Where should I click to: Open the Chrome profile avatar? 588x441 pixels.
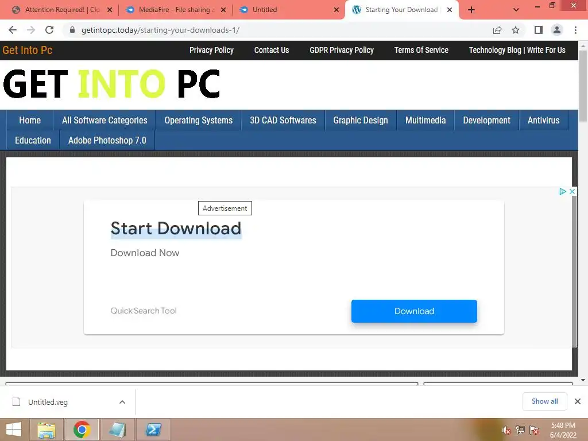coord(557,30)
